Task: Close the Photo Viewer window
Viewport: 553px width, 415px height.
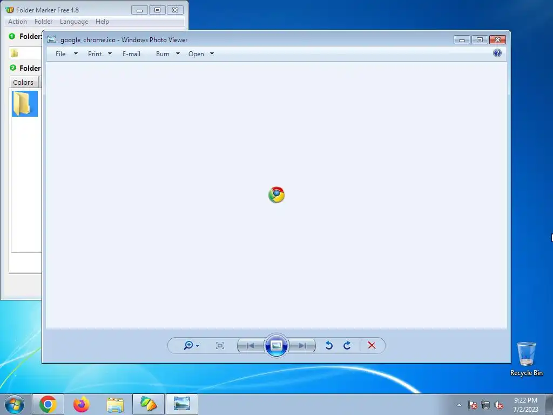Action: click(x=497, y=40)
